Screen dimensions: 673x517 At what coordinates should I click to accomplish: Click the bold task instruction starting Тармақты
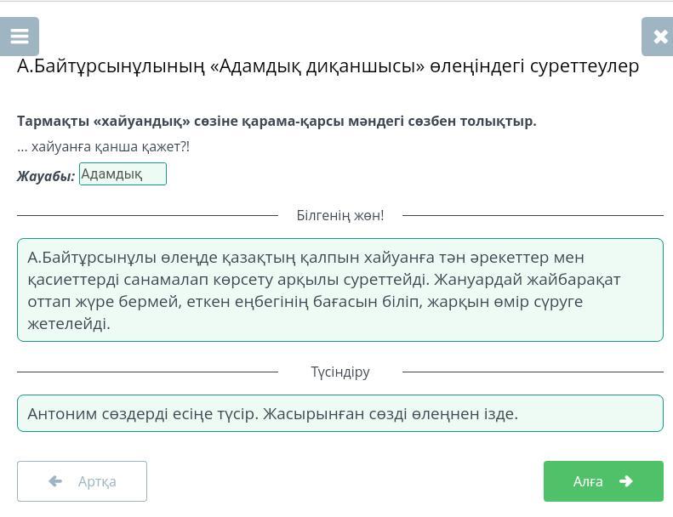pyautogui.click(x=277, y=122)
